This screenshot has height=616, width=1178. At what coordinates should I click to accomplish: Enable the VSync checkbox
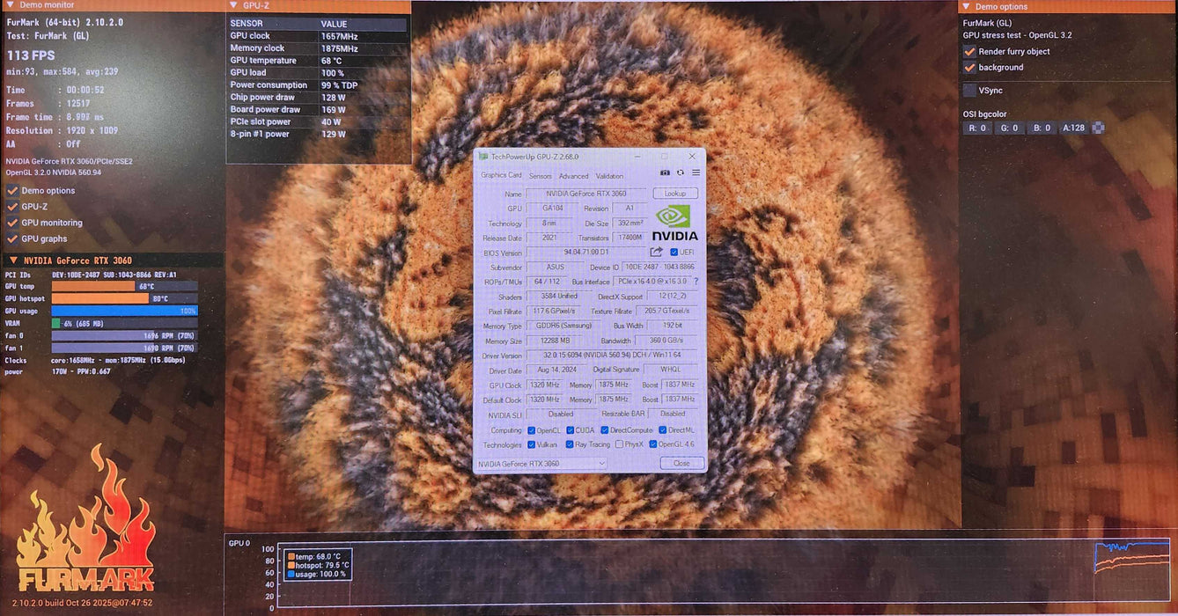click(x=969, y=90)
